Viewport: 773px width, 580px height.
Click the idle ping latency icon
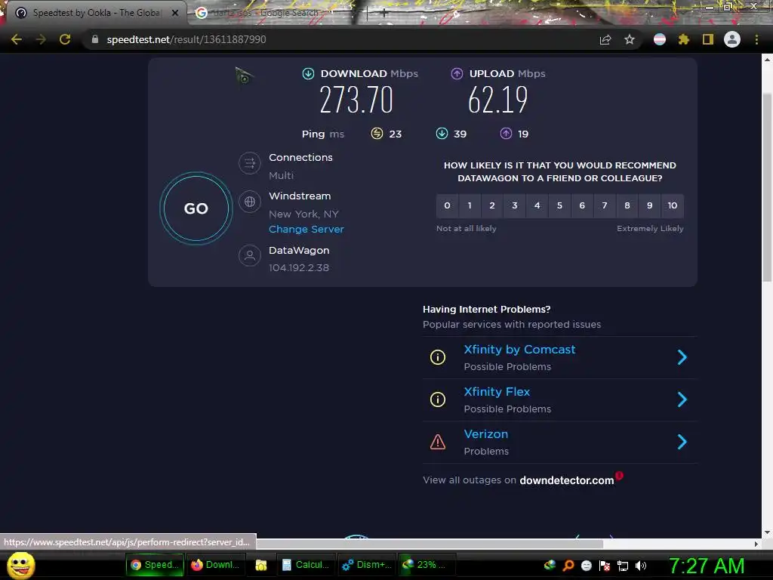pyautogui.click(x=377, y=134)
